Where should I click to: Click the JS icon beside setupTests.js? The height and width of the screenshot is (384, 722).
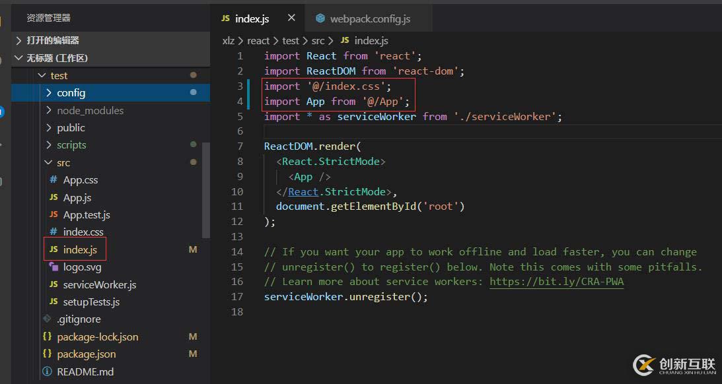[54, 302]
